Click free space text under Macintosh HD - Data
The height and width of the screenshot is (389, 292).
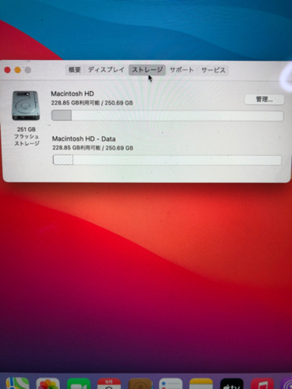[93, 148]
